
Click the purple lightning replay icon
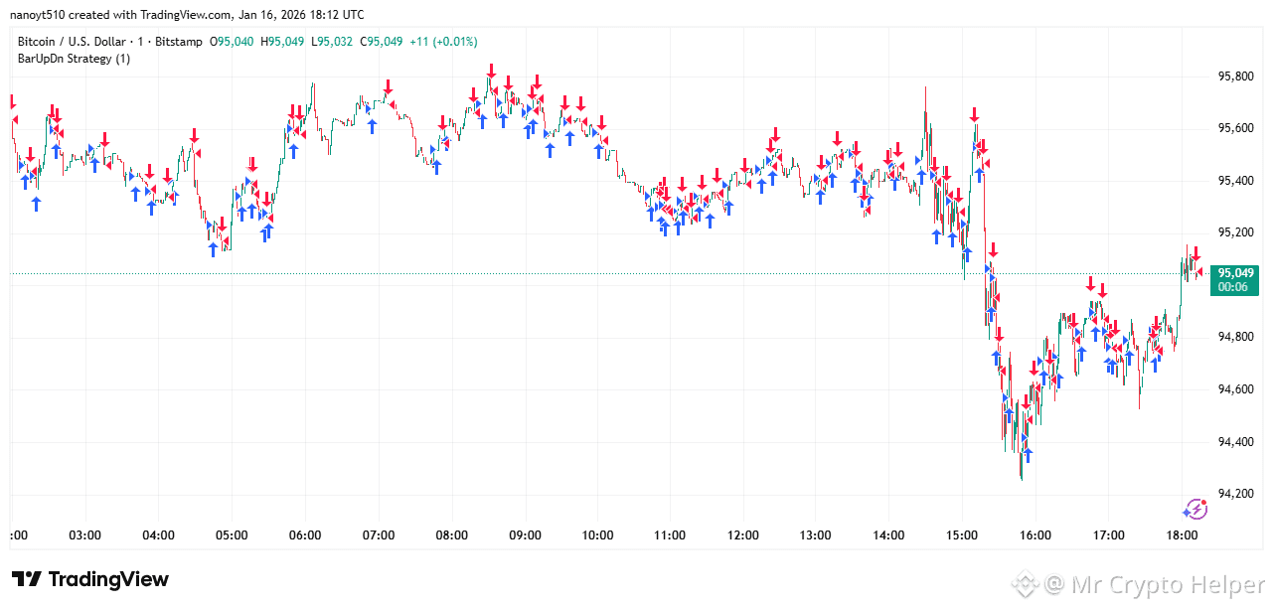point(1195,509)
